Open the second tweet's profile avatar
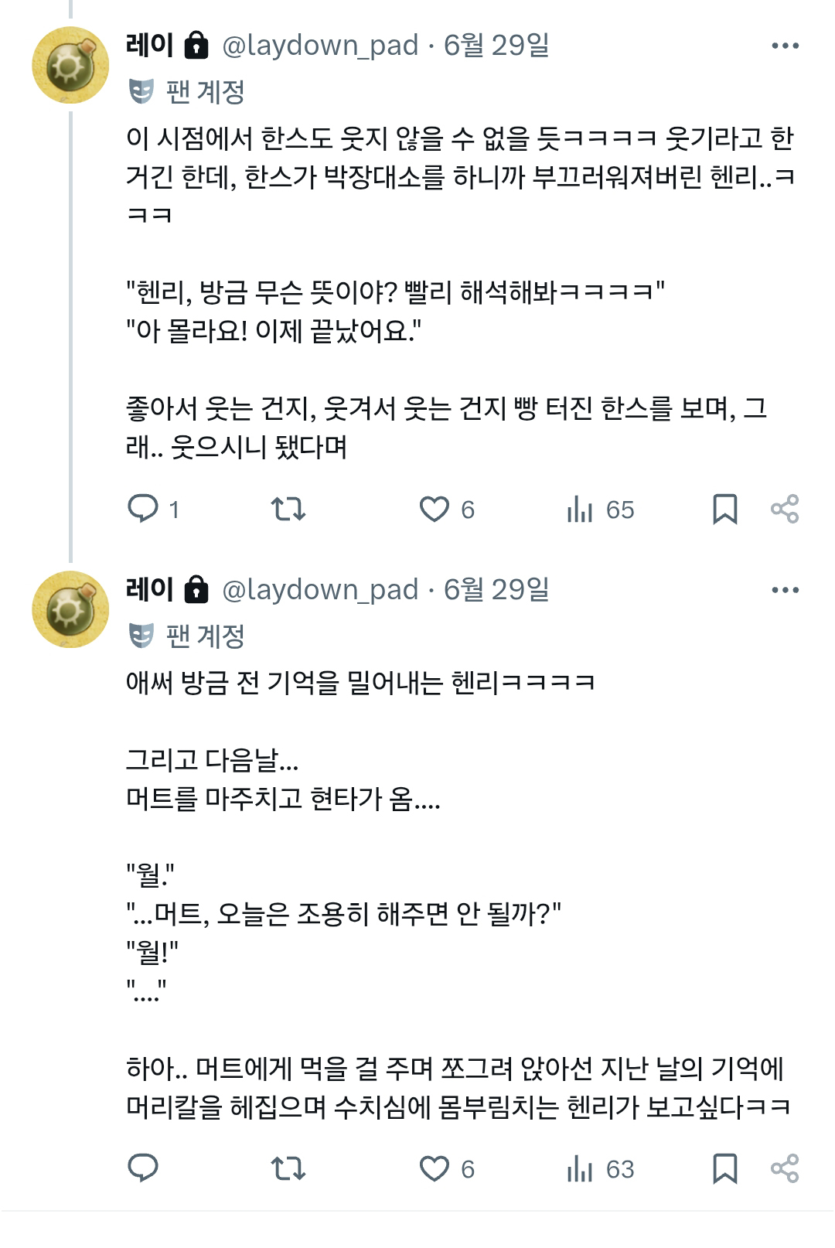The image size is (835, 1248). tap(70, 609)
